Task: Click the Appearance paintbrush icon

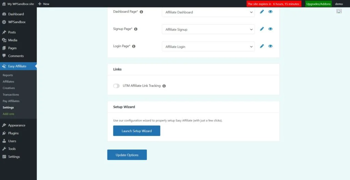Action: tap(4, 125)
